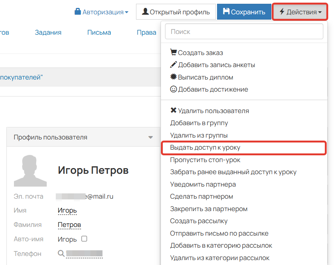Select Удалить из группы
335x265 pixels.
(x=199, y=135)
